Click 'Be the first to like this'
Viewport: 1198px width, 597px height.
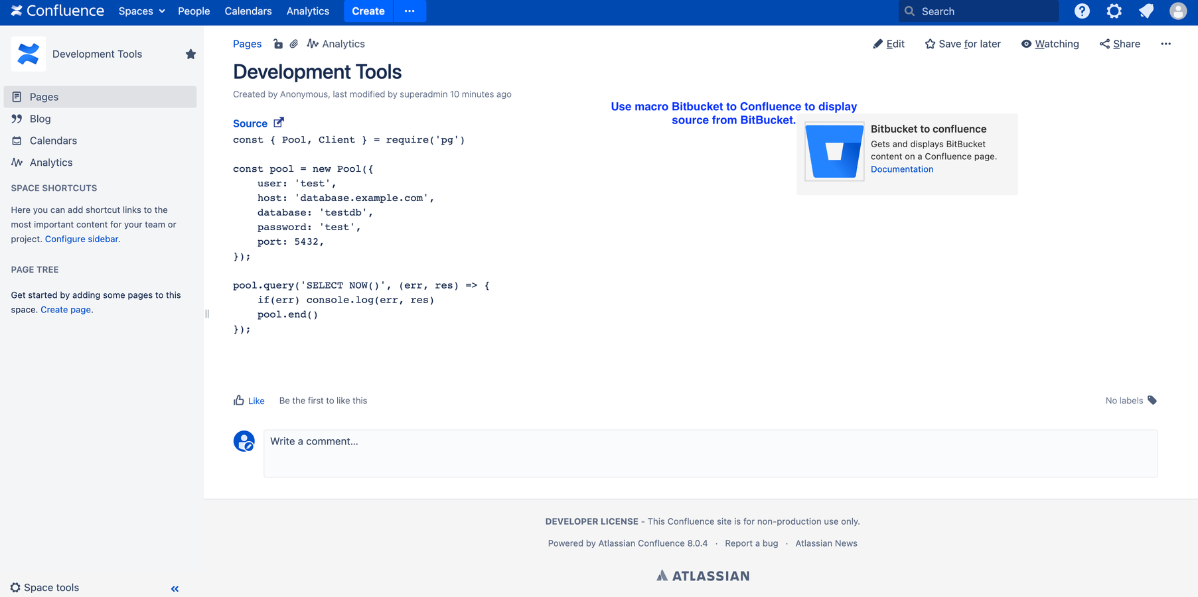click(323, 401)
